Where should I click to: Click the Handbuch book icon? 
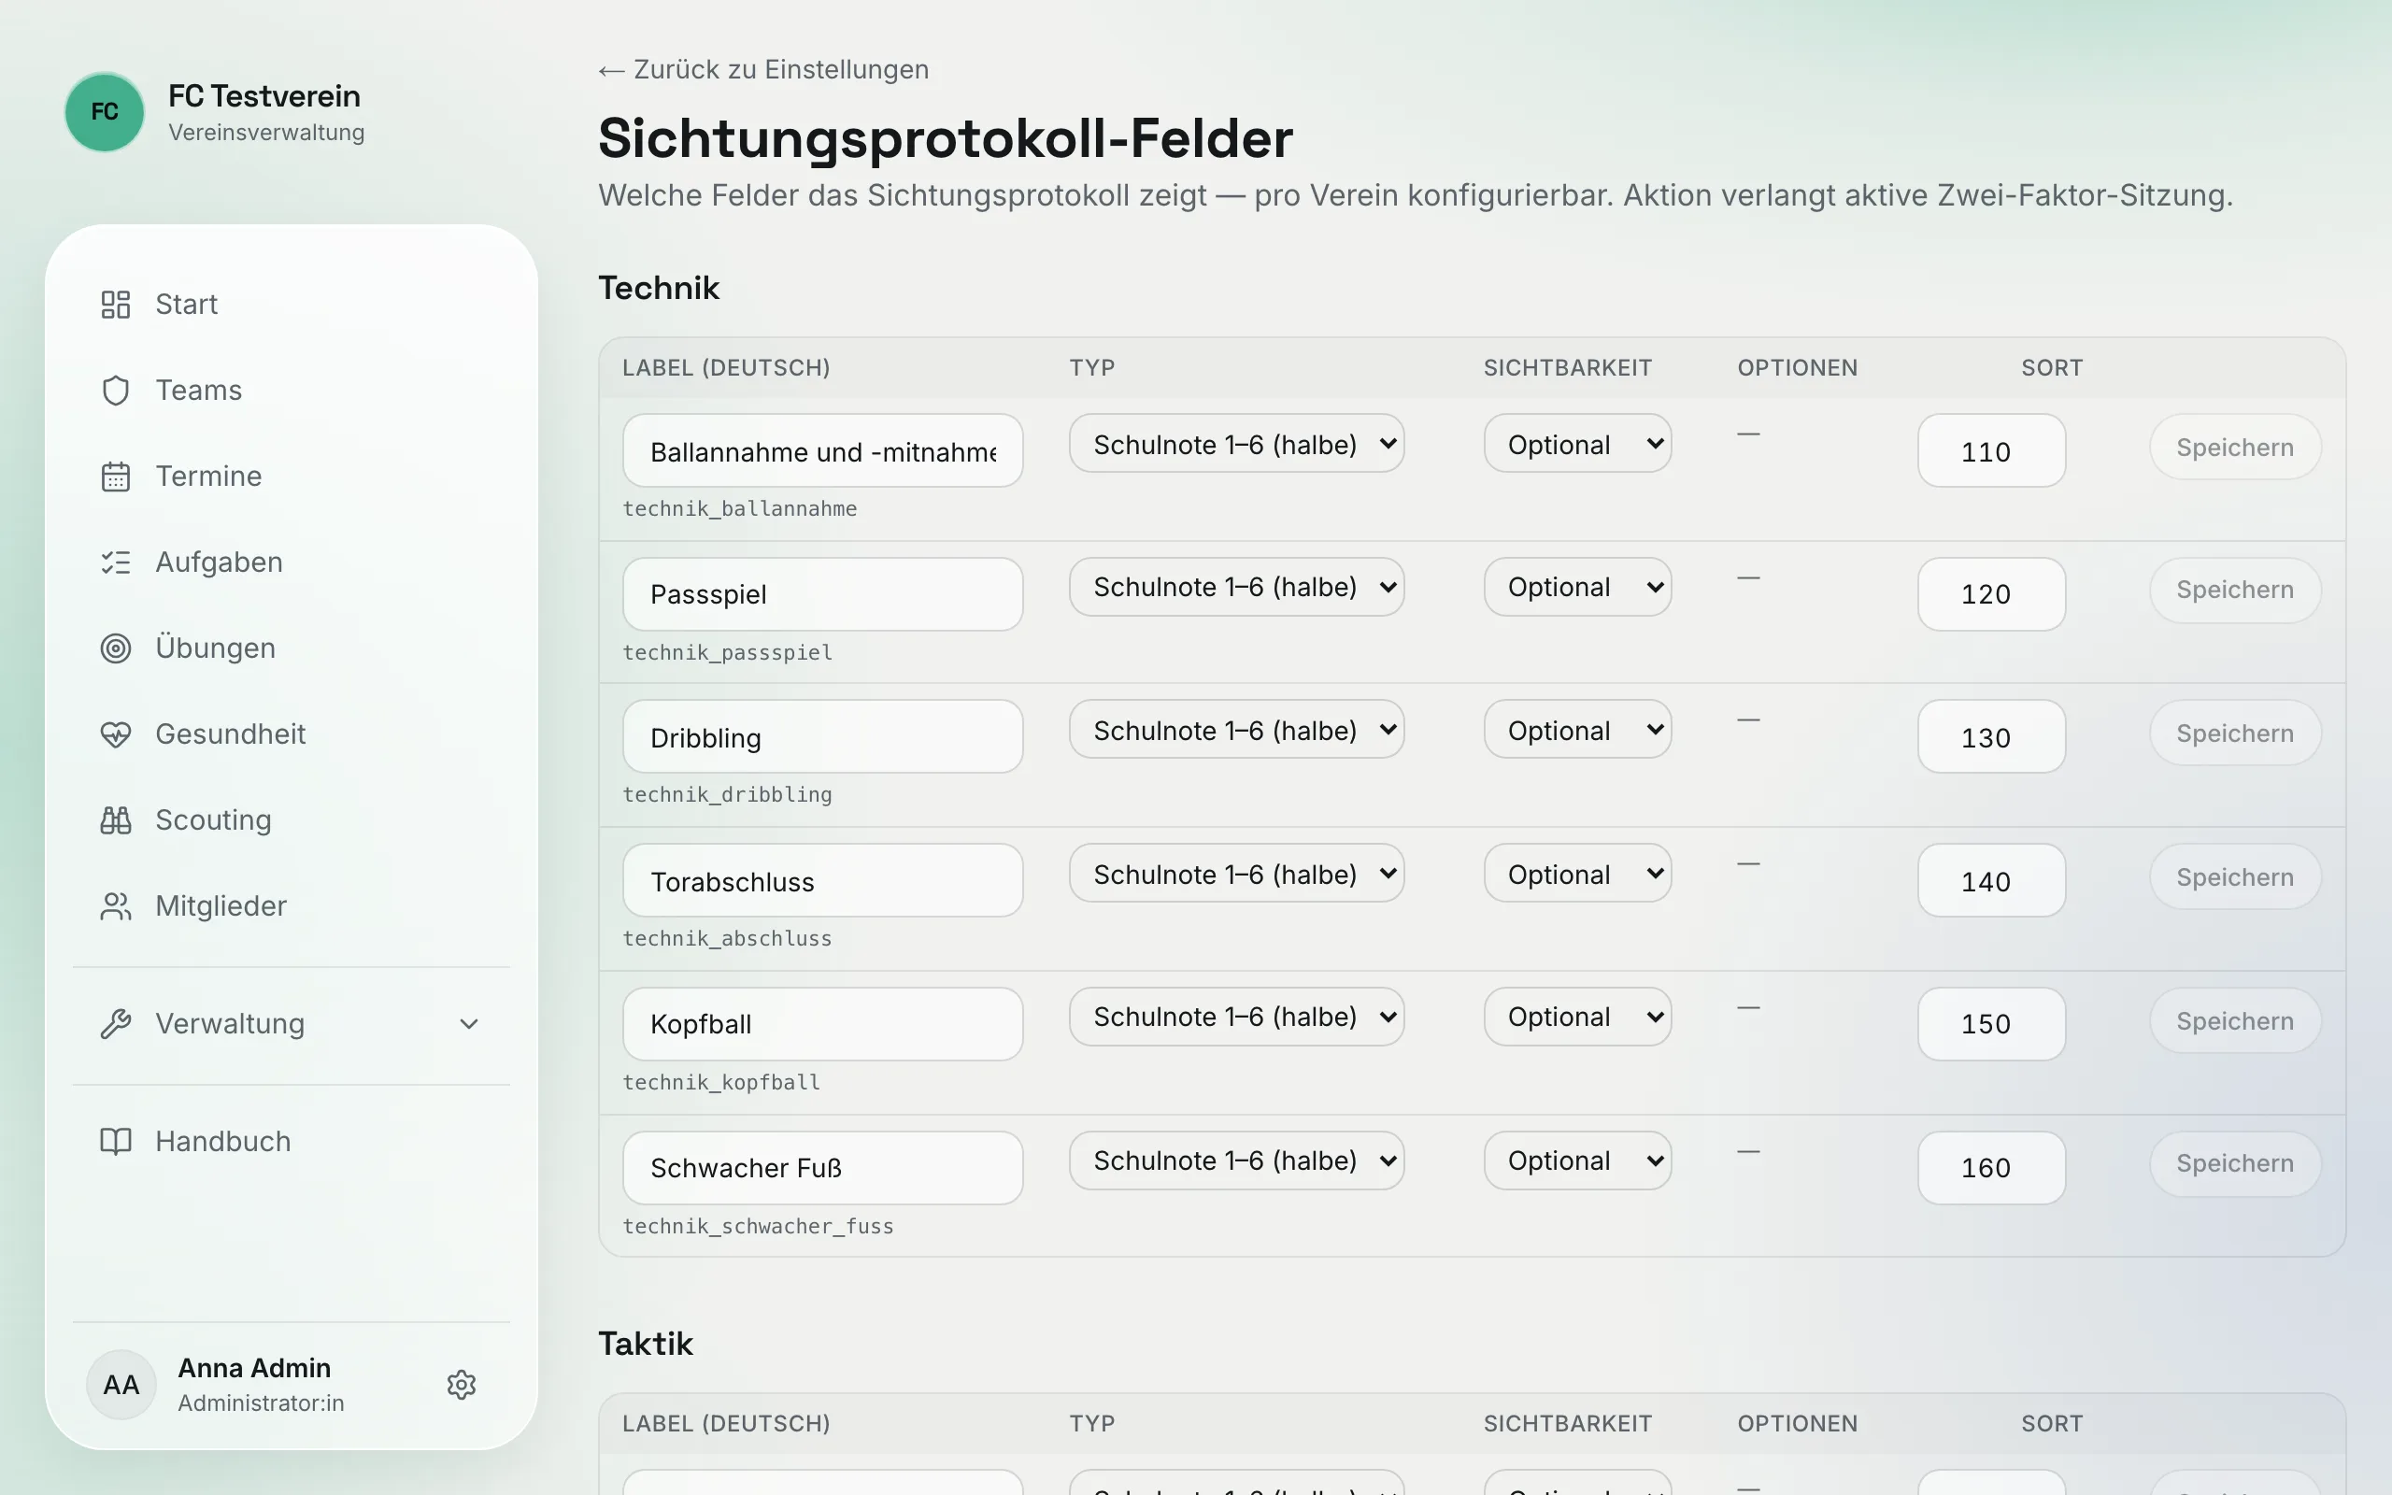[x=116, y=1142]
